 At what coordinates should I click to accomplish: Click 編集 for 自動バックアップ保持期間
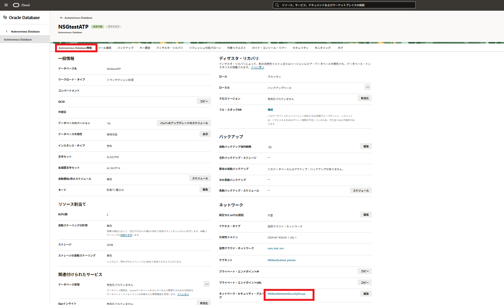coord(366,146)
